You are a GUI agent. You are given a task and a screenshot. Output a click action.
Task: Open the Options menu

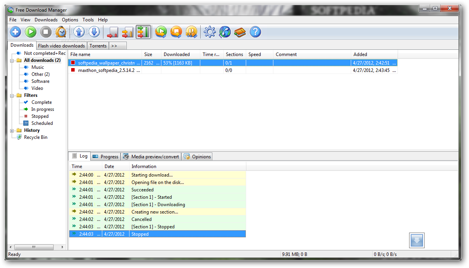[70, 20]
